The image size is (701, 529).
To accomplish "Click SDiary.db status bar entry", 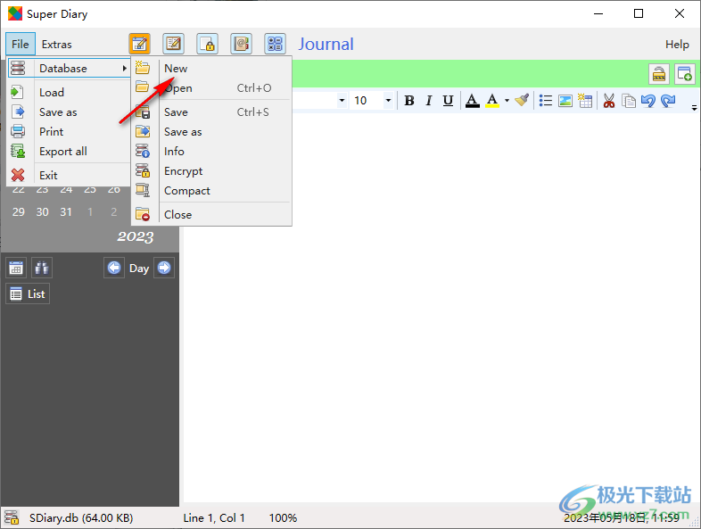I will (x=81, y=517).
